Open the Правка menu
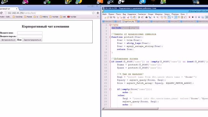 111,14
